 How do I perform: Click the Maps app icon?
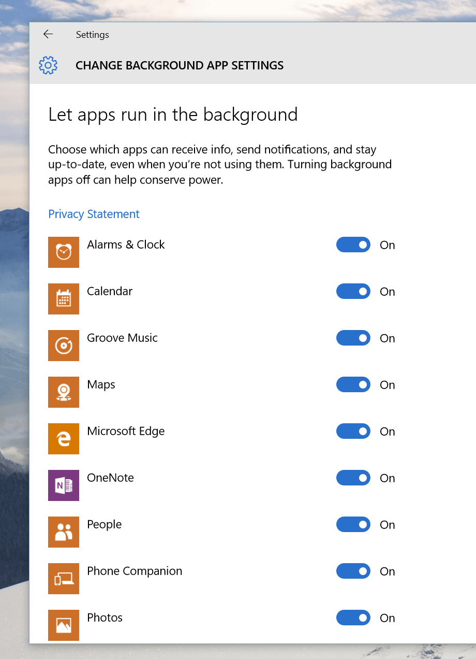coord(64,392)
